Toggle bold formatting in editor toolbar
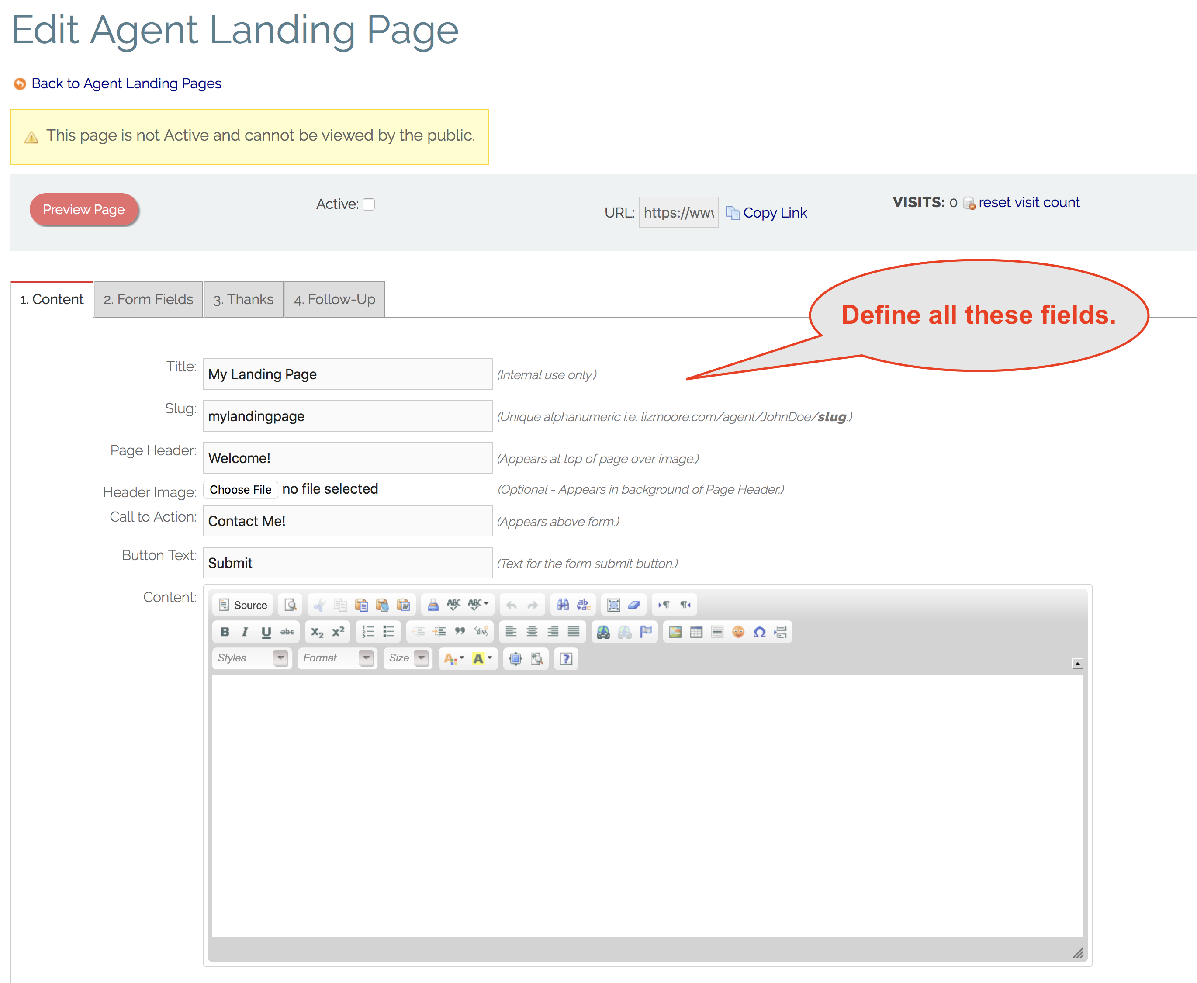The height and width of the screenshot is (983, 1197). [225, 632]
